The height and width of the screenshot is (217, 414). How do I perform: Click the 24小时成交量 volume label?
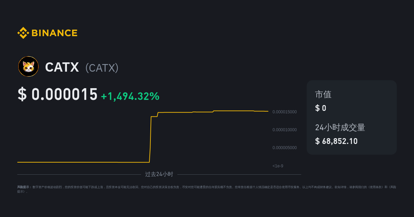click(x=340, y=127)
